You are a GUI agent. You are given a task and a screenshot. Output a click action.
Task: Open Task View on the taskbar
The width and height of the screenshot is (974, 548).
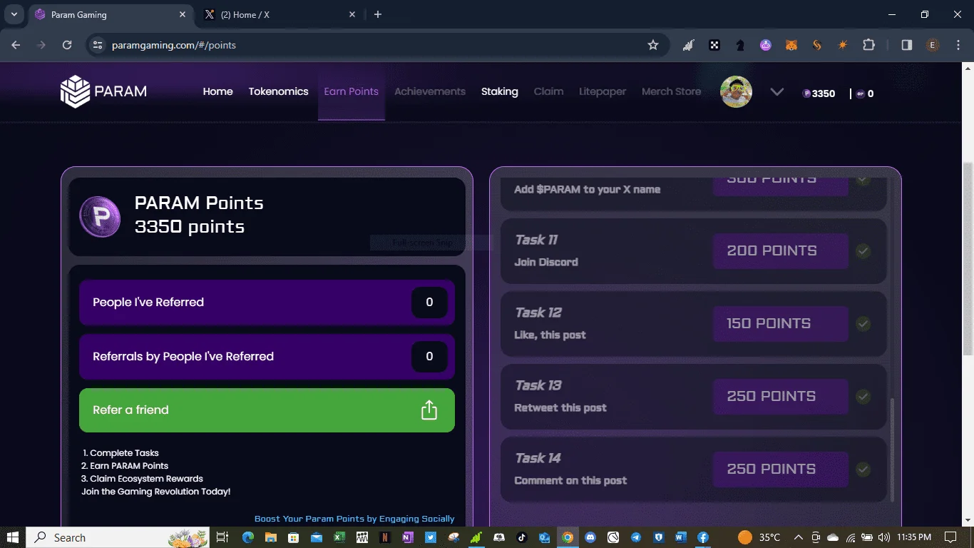[x=222, y=537]
